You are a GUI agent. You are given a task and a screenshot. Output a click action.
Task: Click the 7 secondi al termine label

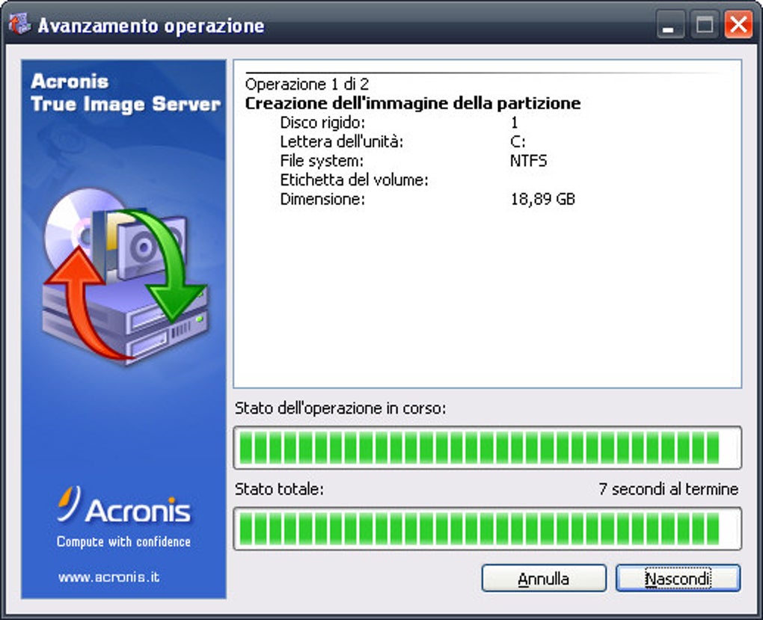click(669, 488)
